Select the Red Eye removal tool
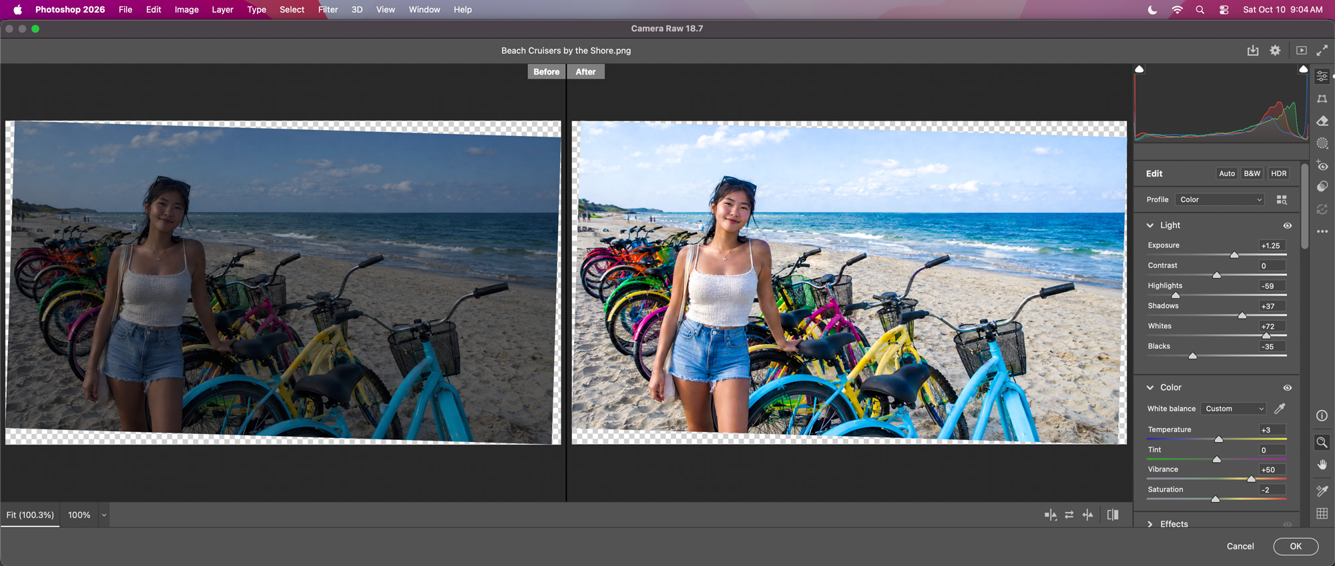 tap(1322, 165)
